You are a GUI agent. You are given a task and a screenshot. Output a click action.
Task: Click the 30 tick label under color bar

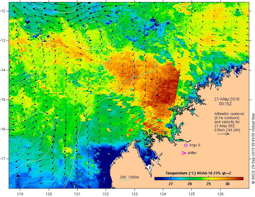(227, 184)
